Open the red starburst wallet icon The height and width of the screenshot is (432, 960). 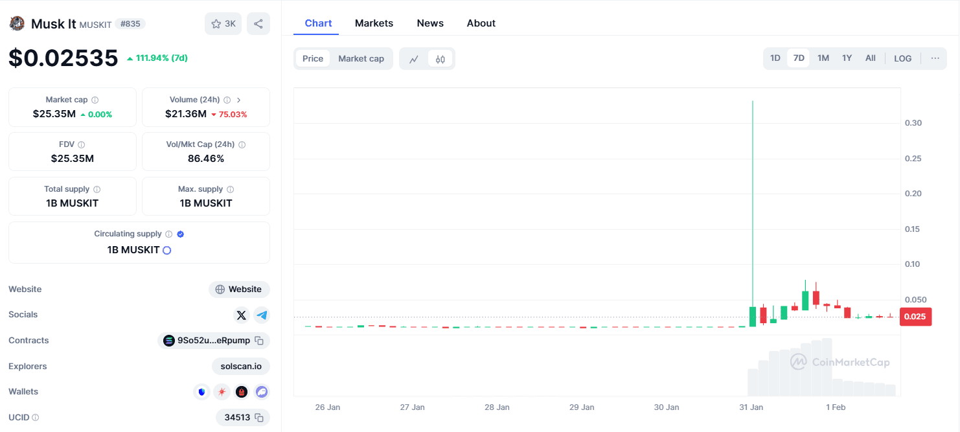tap(222, 392)
